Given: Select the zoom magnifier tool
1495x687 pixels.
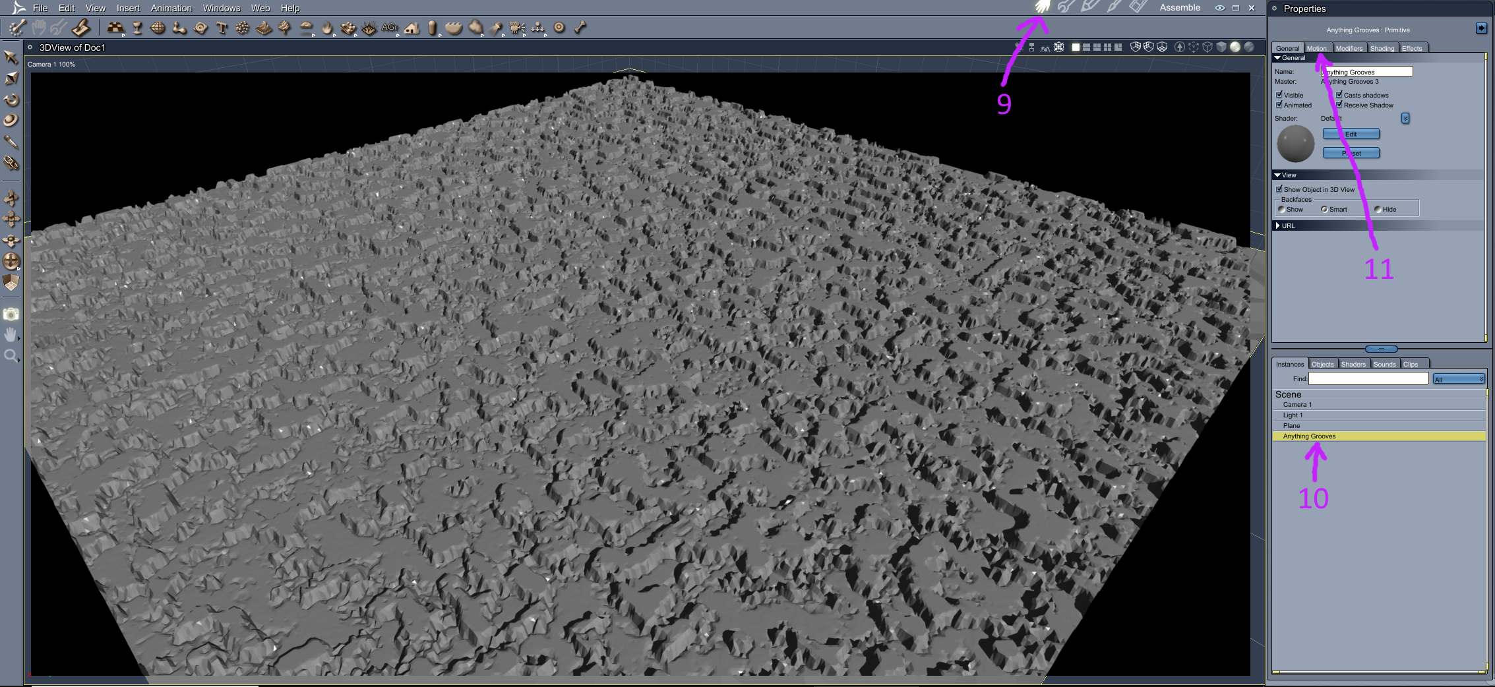Looking at the screenshot, I should coord(11,357).
